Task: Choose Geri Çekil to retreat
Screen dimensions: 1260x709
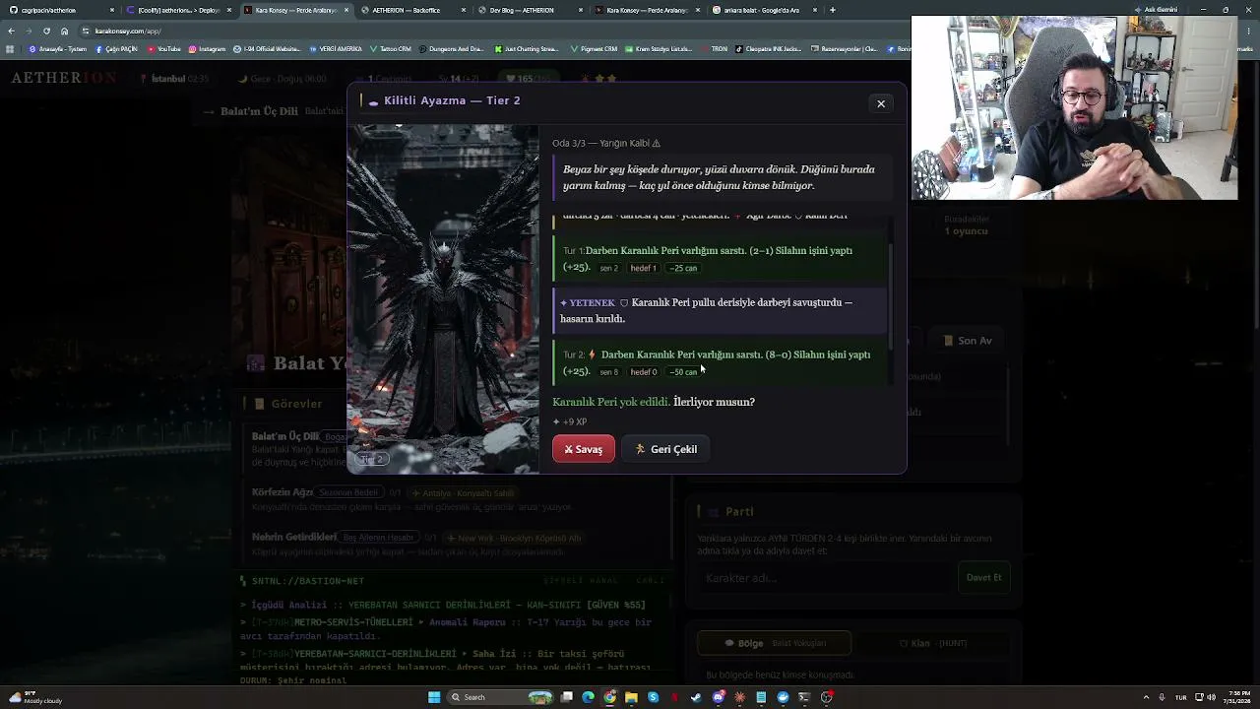Action: click(x=666, y=449)
